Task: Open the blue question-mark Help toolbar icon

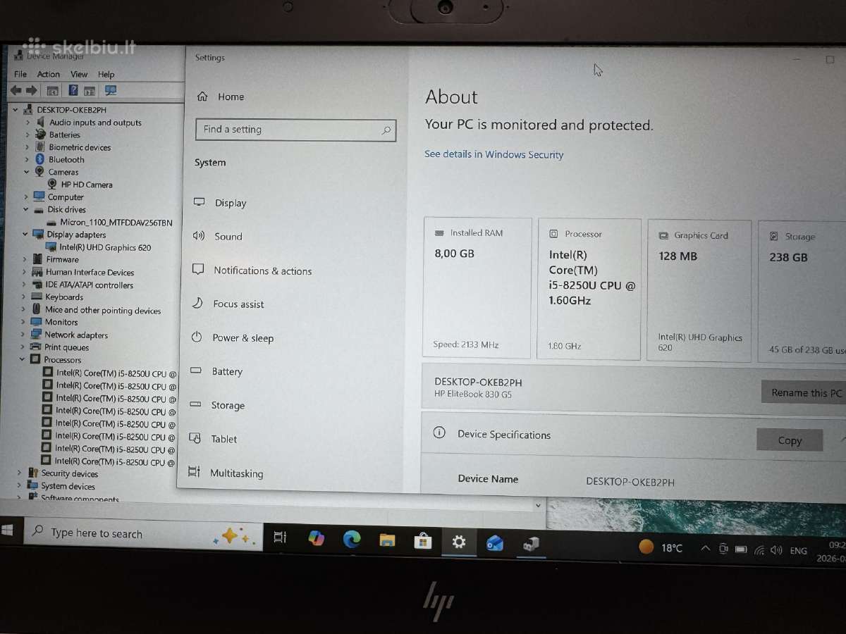Action: (x=73, y=90)
